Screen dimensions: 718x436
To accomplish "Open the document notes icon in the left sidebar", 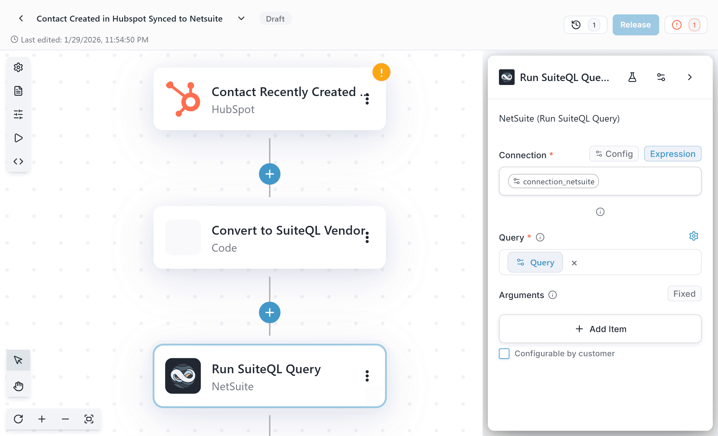I will click(18, 91).
